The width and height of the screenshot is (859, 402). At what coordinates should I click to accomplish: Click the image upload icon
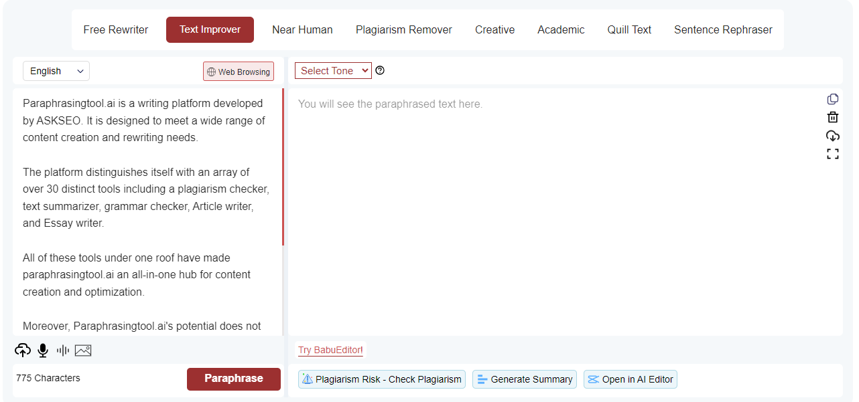pos(83,350)
